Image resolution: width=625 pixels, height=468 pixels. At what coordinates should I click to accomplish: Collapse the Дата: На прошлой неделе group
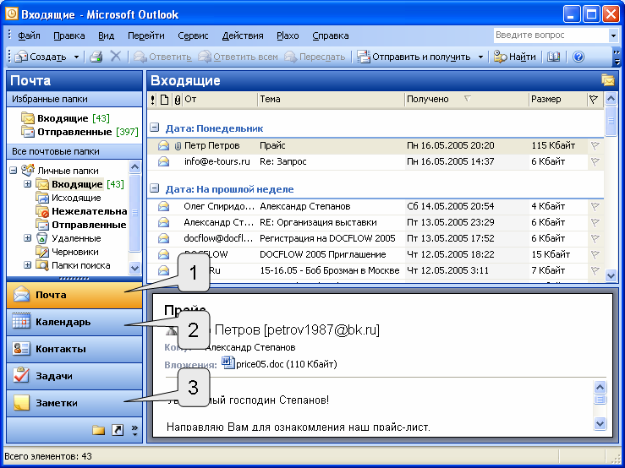point(154,188)
